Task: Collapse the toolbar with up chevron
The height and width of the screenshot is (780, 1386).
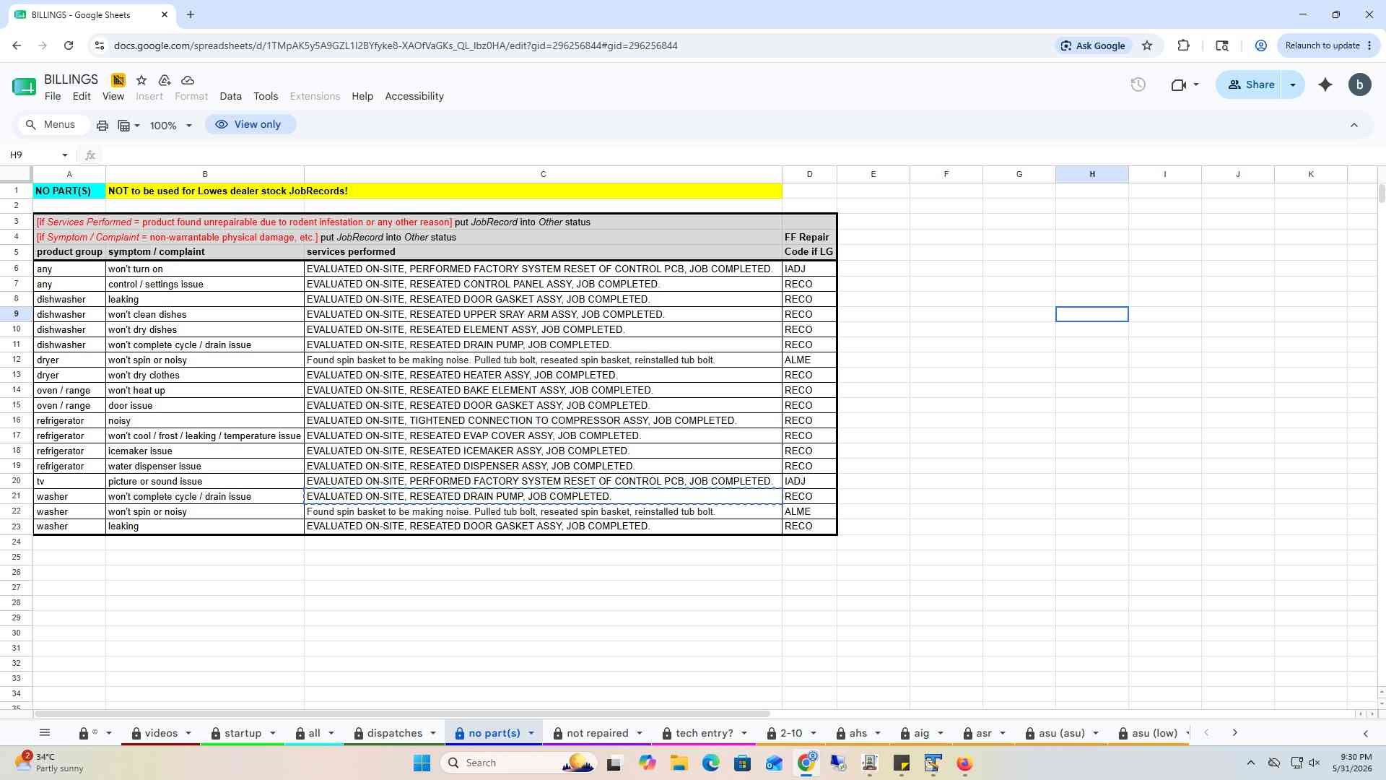Action: coord(1354,125)
